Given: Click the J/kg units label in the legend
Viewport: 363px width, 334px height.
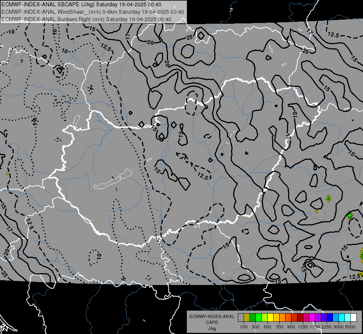Looking at the screenshot, I should click(x=212, y=328).
